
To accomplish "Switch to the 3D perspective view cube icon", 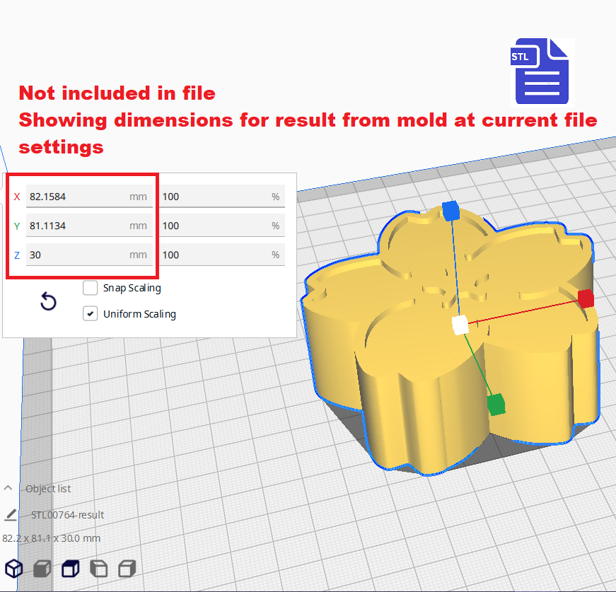I will [14, 568].
